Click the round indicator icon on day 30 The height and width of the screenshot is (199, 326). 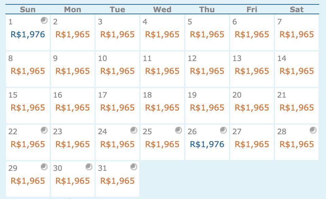[89, 167]
